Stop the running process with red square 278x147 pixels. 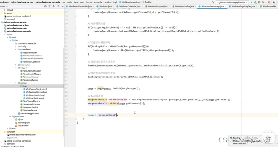tap(269, 2)
